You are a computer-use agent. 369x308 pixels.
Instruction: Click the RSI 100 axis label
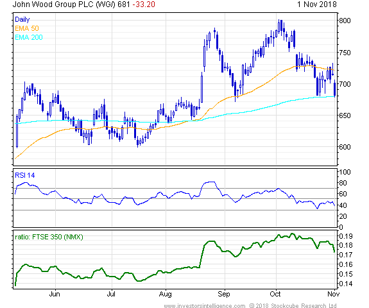[x=345, y=172]
